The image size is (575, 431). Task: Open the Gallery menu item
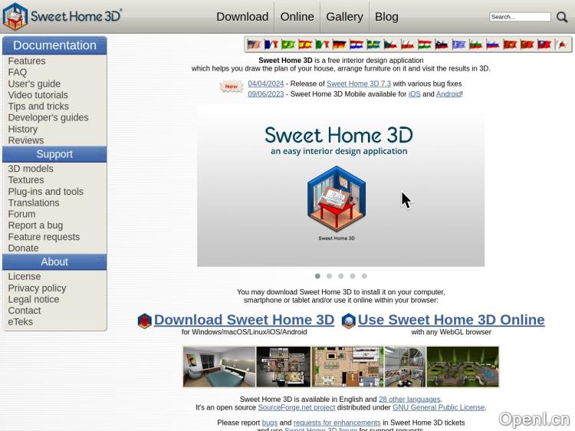[344, 17]
